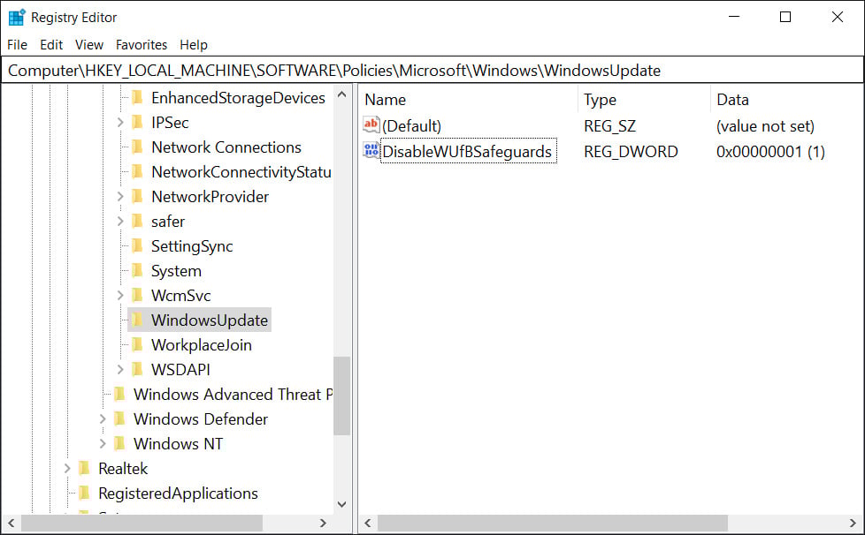This screenshot has height=535, width=865.
Task: Click the DWORD icon of DisableWUfBSafeguards
Action: 371,150
